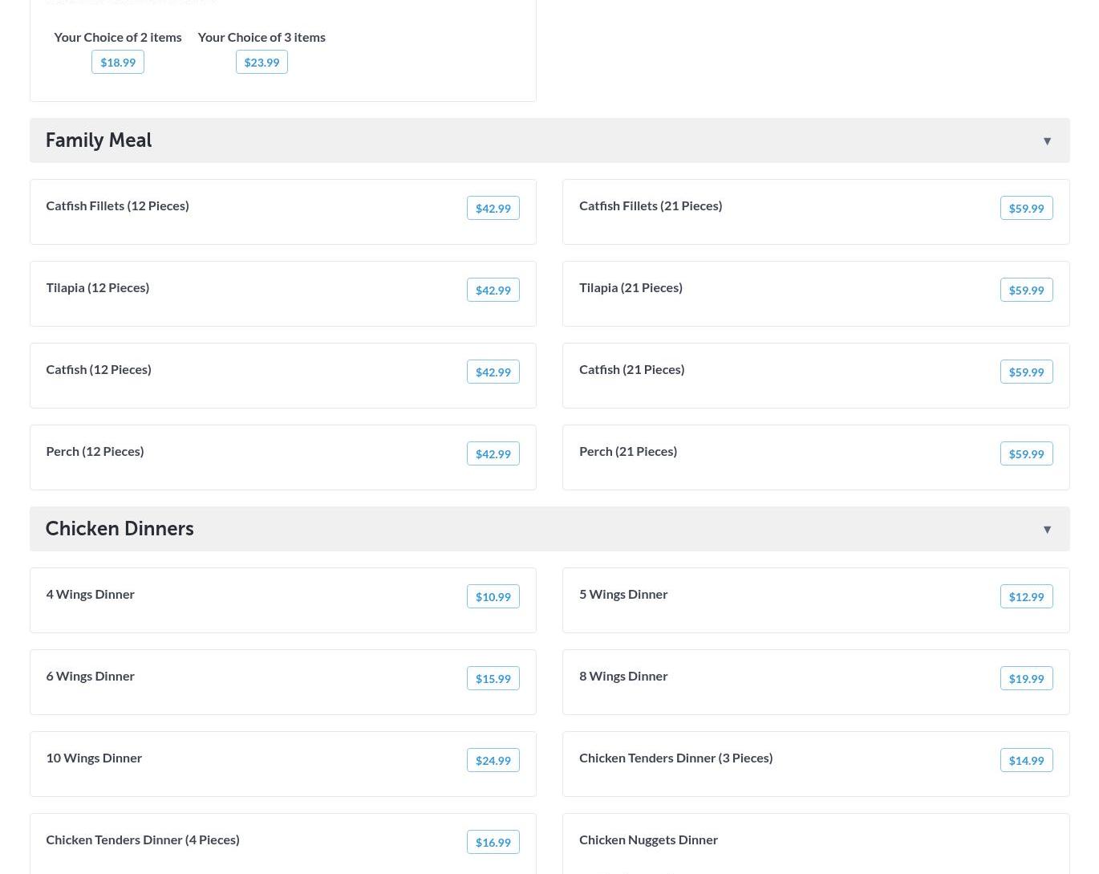Add Catfish Fillets (21 Pieces) for $59.99

pos(1026,209)
